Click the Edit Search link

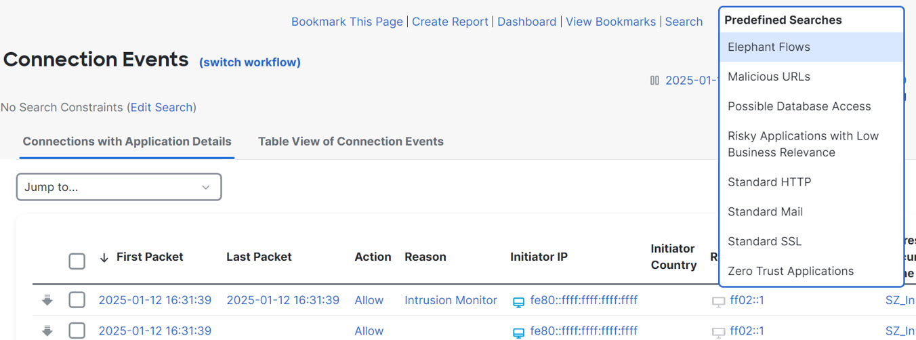point(161,107)
